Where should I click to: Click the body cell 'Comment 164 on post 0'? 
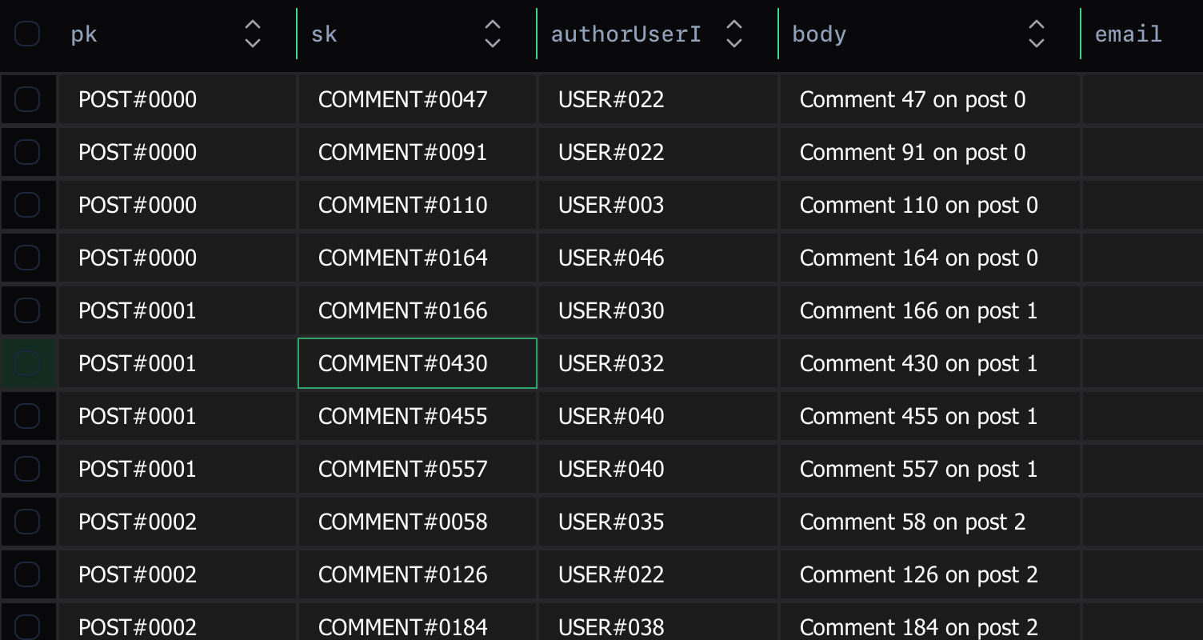click(930, 258)
